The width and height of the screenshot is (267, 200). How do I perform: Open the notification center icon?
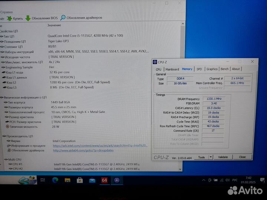tap(263, 180)
